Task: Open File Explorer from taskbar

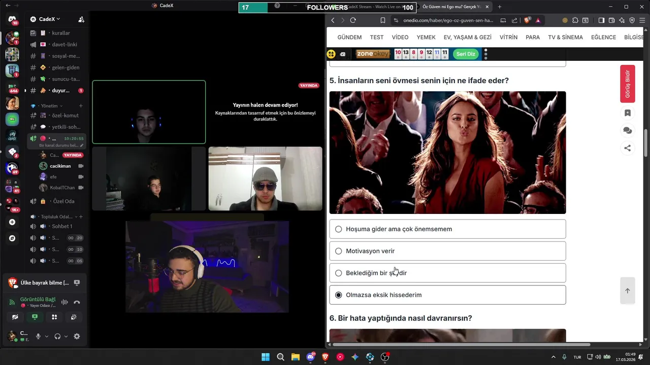Action: pos(295,357)
